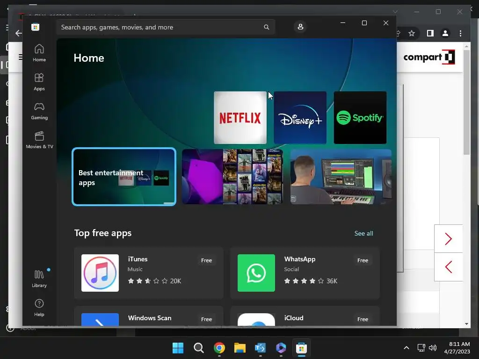
Task: Open the Windows Start menu
Action: pyautogui.click(x=178, y=348)
